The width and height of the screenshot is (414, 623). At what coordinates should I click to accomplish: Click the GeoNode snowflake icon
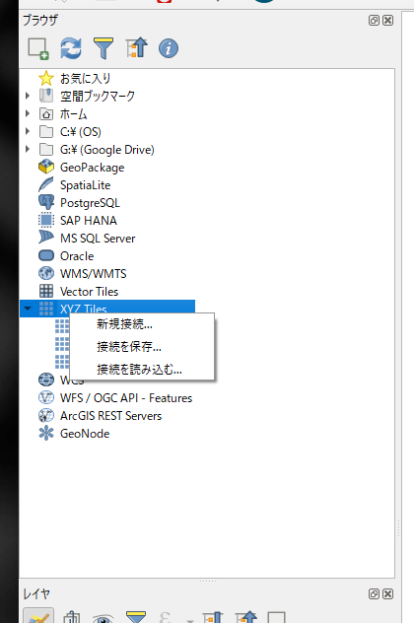coord(46,434)
